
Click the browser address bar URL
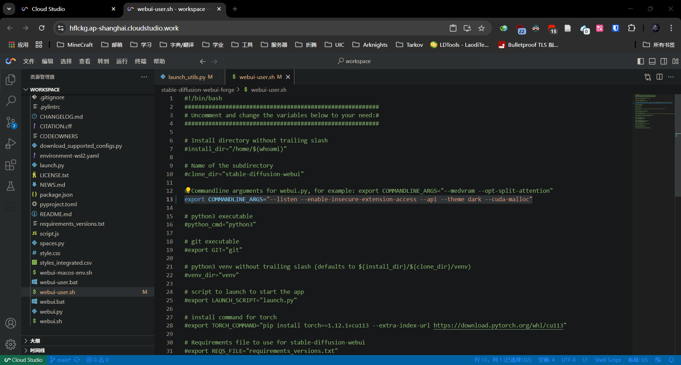tap(124, 28)
